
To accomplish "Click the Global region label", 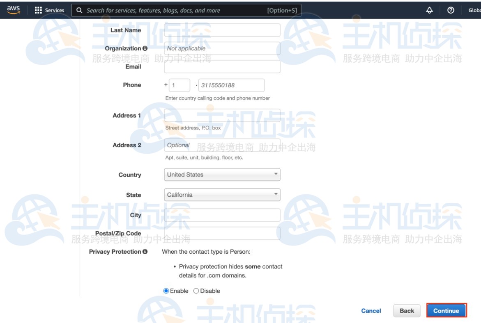I will coord(474,10).
